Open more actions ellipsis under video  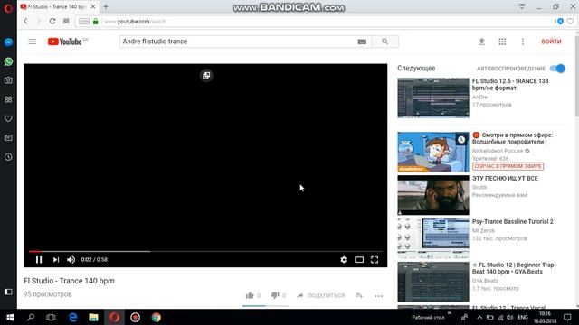pyautogui.click(x=378, y=296)
